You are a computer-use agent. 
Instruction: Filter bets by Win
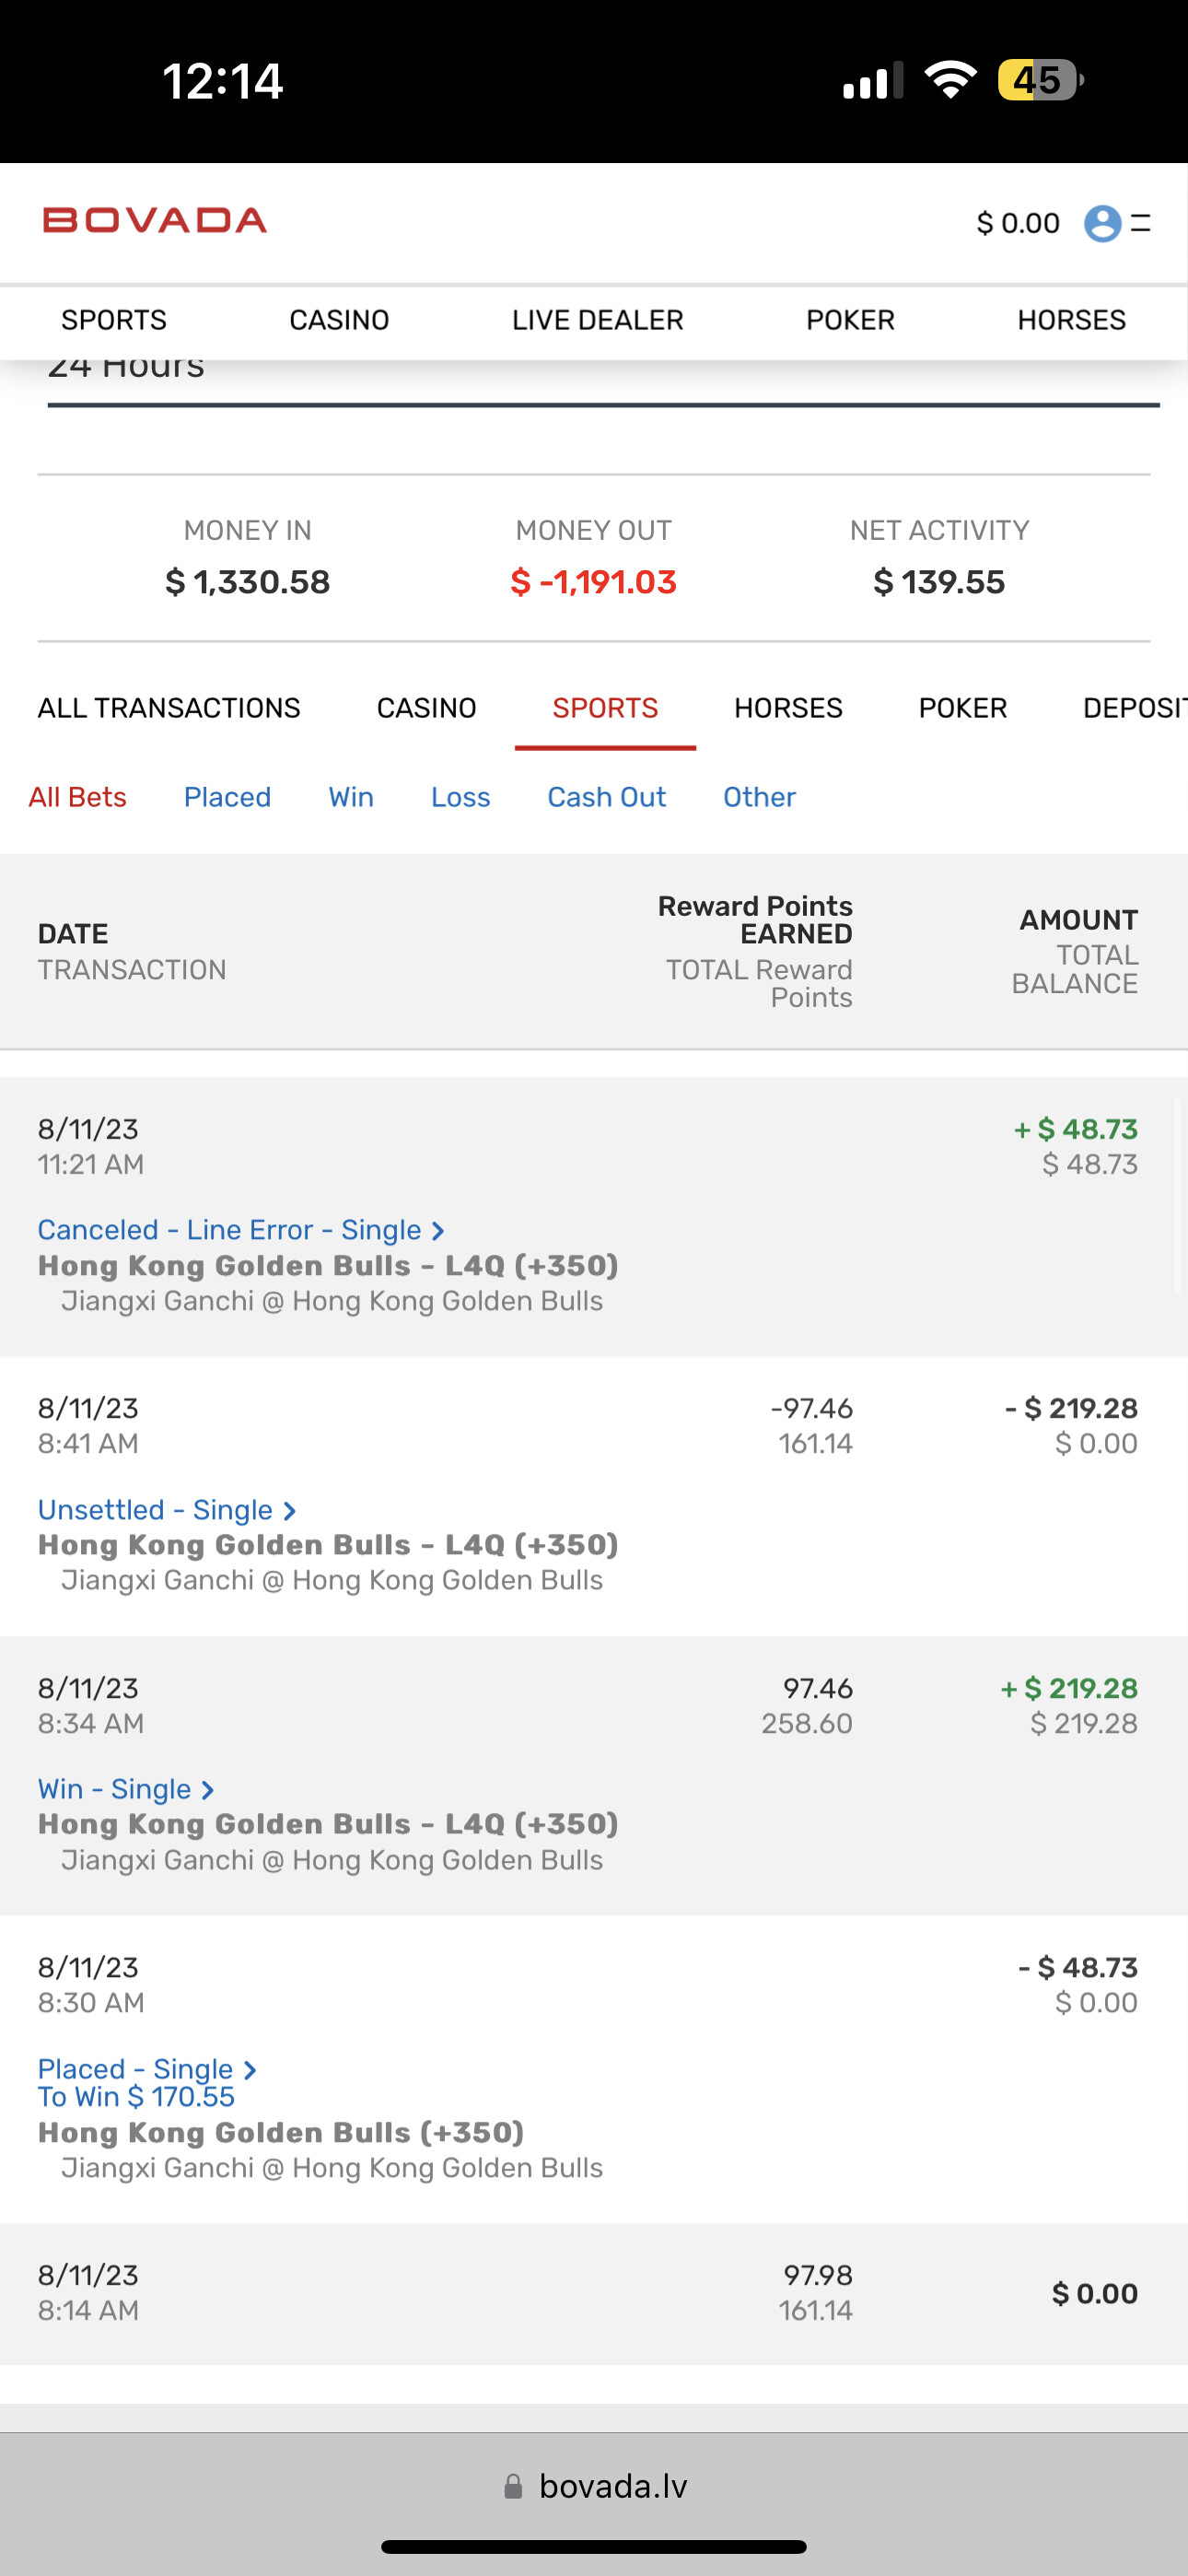coord(351,797)
